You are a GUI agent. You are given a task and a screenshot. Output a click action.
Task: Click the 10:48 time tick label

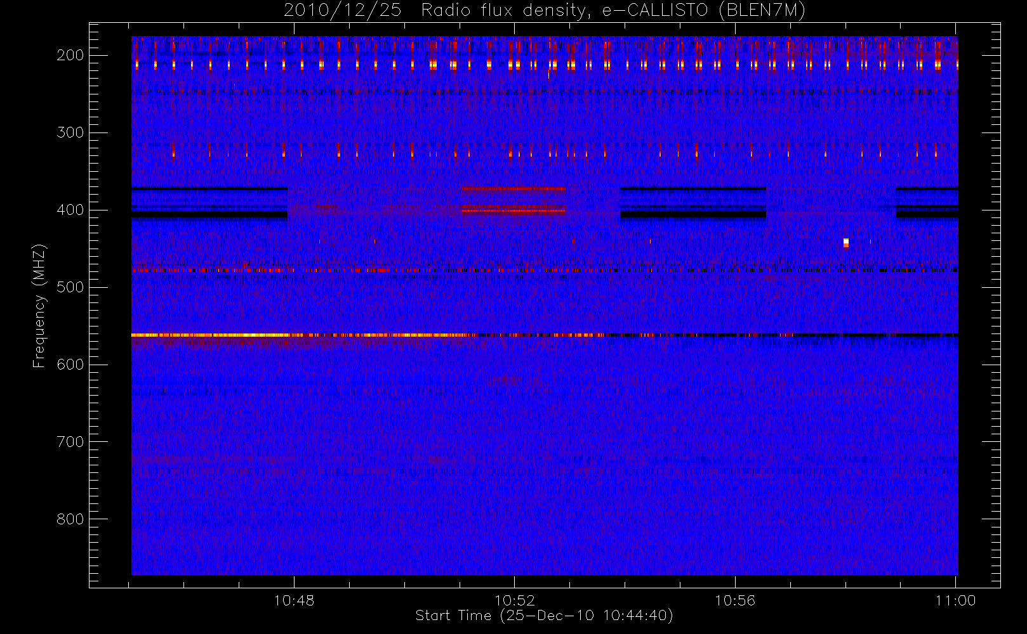(294, 600)
